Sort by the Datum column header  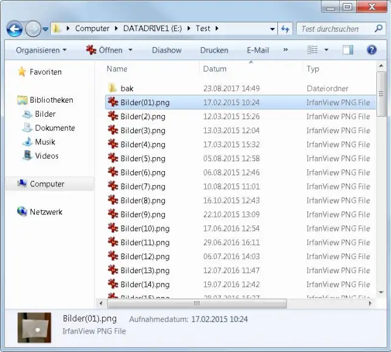[x=215, y=69]
